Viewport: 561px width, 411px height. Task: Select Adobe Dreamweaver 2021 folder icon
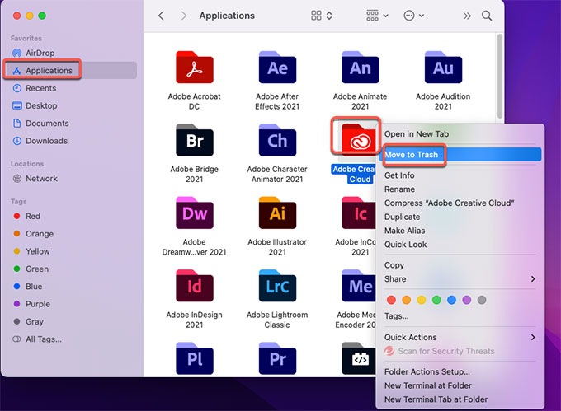pyautogui.click(x=194, y=213)
